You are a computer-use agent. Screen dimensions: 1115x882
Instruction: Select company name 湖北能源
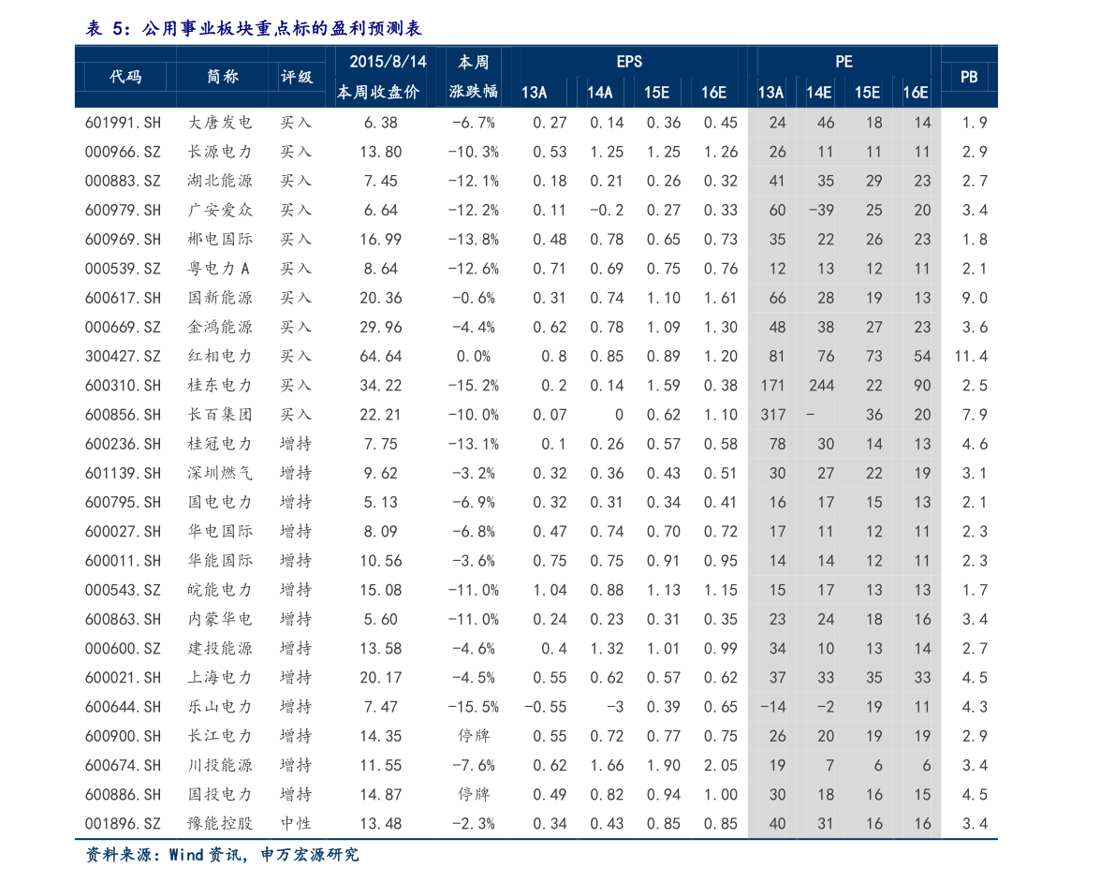220,181
